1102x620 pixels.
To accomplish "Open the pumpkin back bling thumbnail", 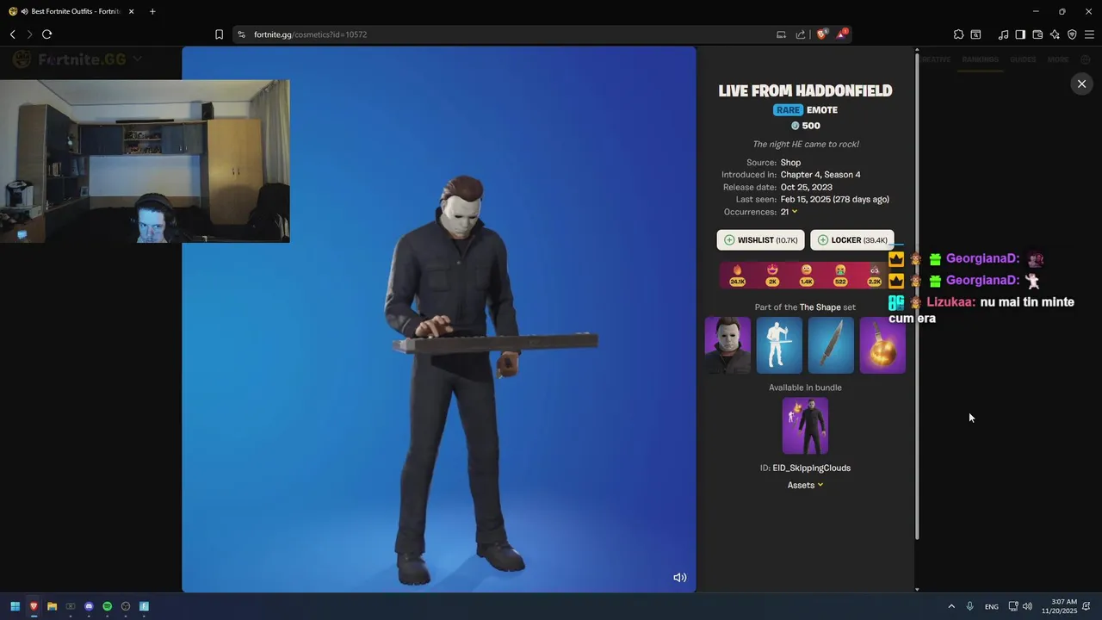I will pos(882,345).
